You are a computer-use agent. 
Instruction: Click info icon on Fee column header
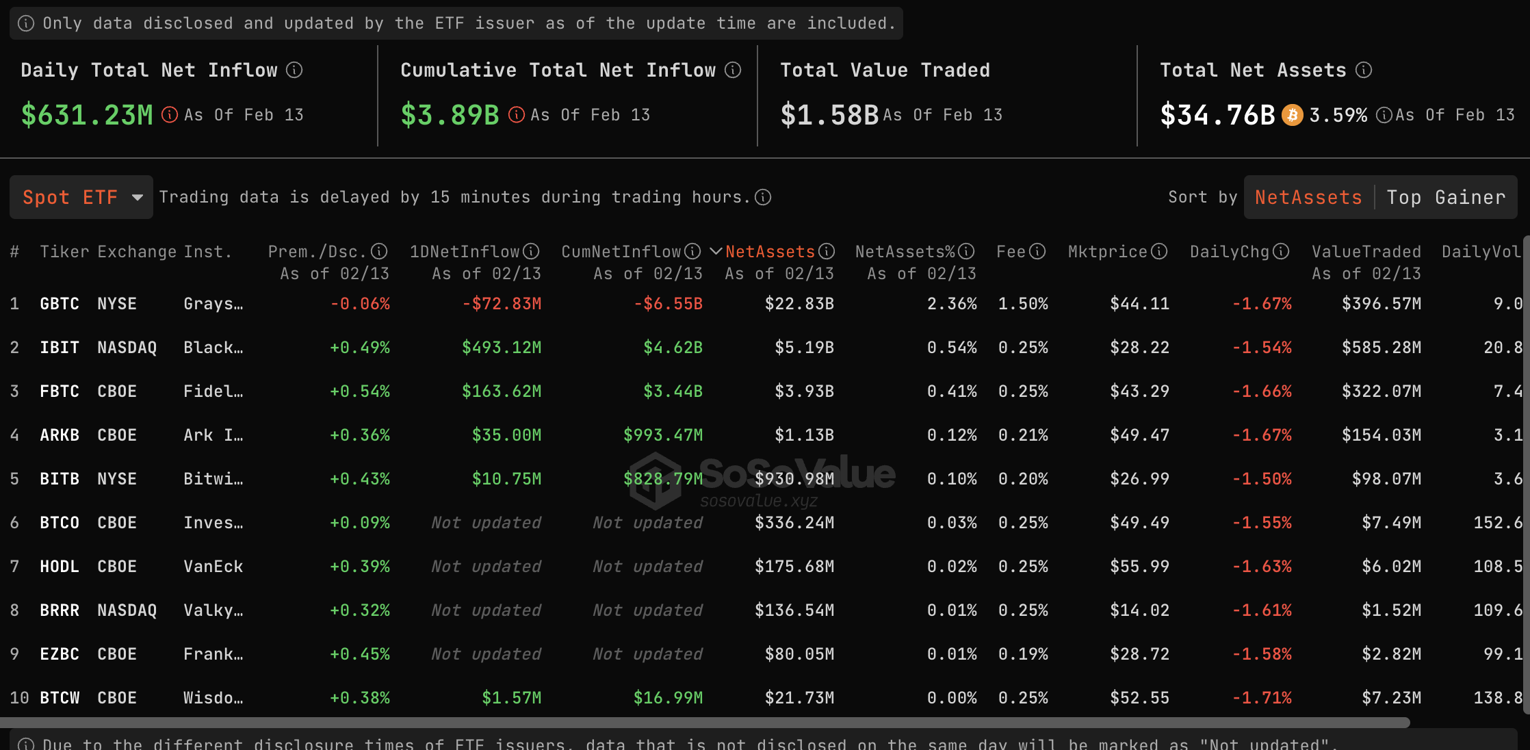tap(1037, 251)
